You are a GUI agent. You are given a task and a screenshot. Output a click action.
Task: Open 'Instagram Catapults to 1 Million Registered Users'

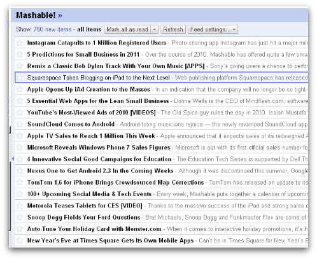point(97,43)
